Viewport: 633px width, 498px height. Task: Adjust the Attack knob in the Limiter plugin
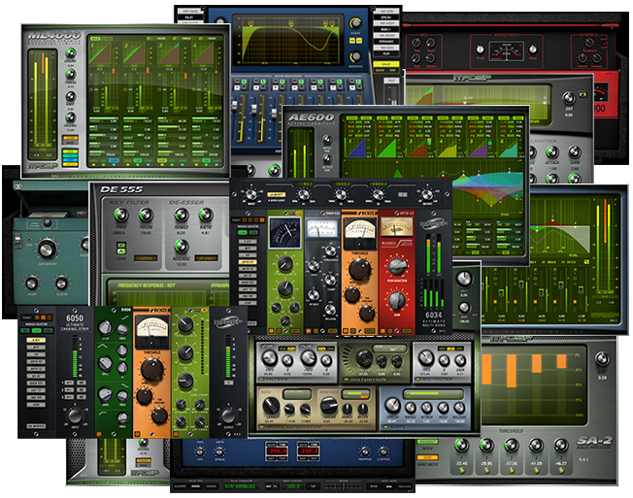tap(551, 152)
